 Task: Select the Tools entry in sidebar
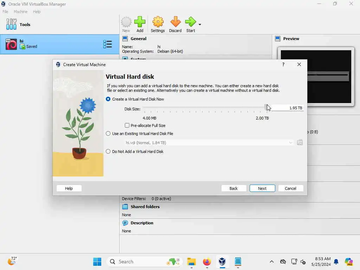pos(60,24)
